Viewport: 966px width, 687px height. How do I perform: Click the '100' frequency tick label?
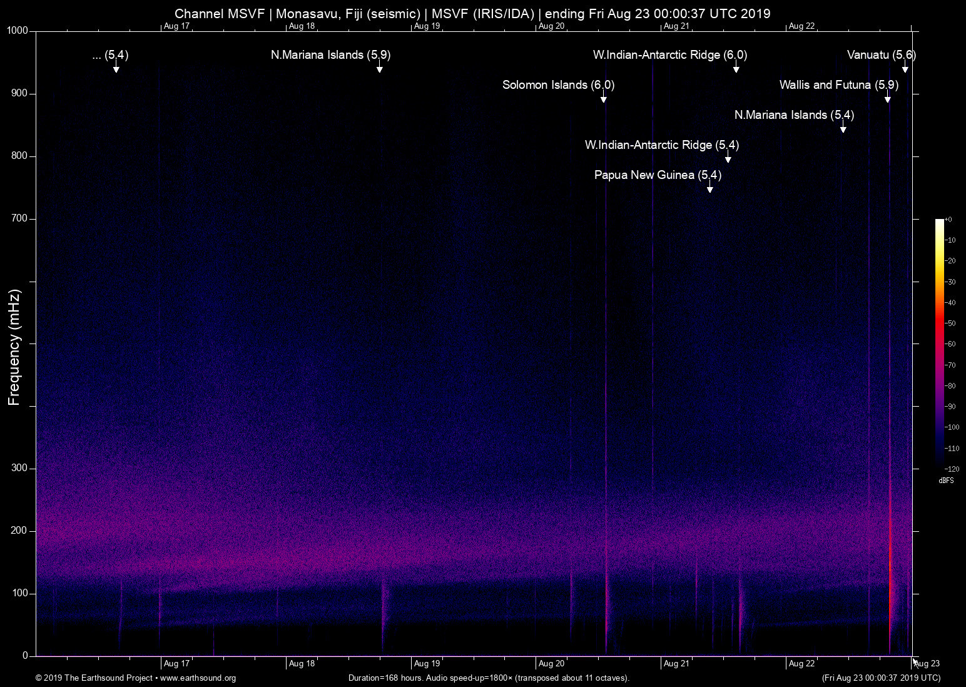click(20, 593)
